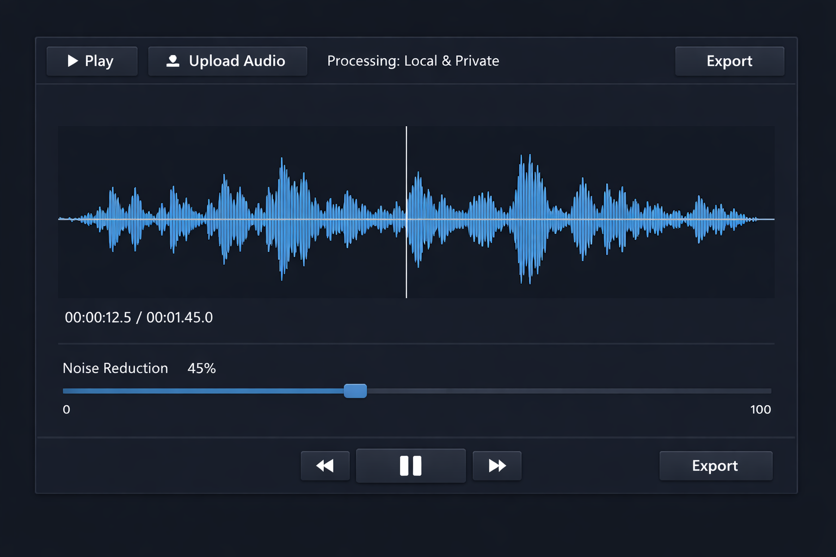The height and width of the screenshot is (557, 836).
Task: Click the playhead marker on the waveform
Action: tap(406, 212)
